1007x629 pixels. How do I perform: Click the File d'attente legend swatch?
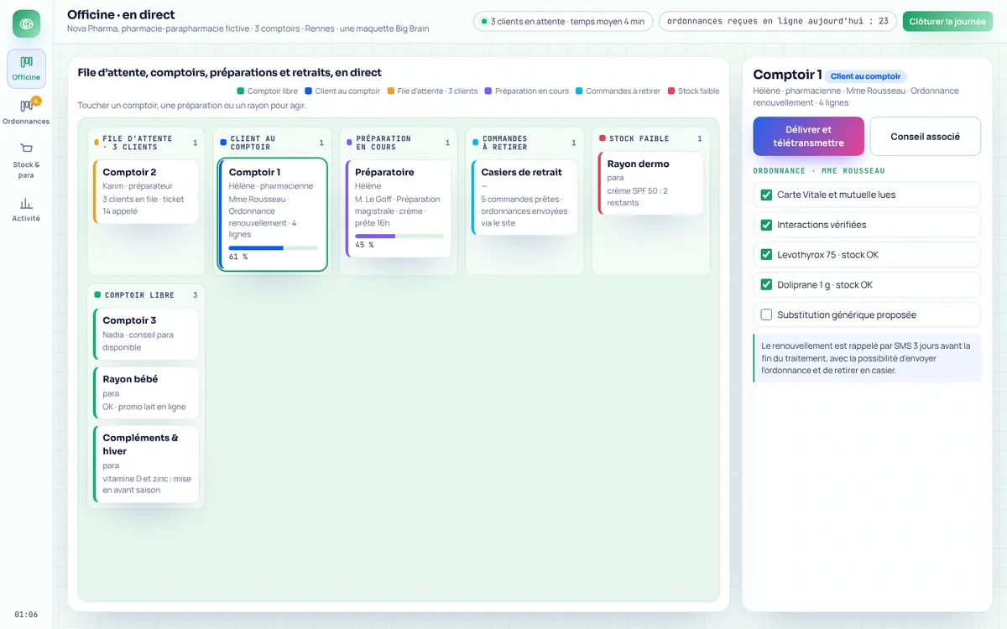[x=391, y=91]
